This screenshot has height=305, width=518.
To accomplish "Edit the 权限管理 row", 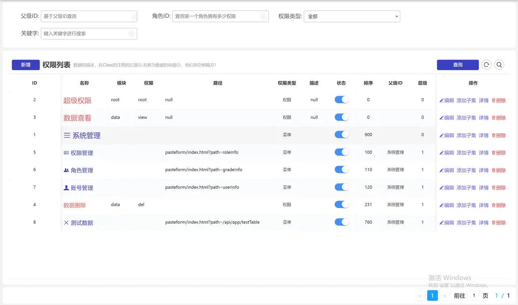I will [447, 153].
